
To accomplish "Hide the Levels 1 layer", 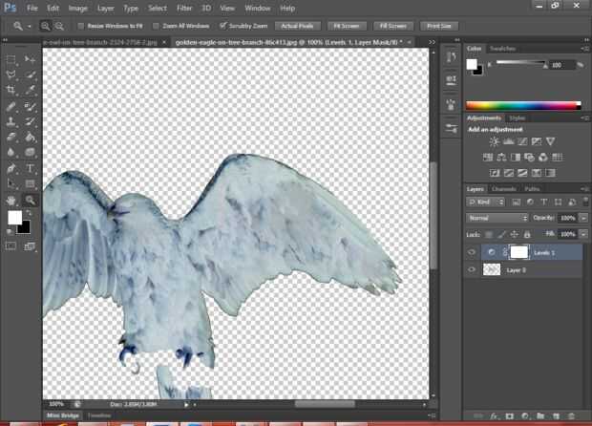I will tap(472, 252).
